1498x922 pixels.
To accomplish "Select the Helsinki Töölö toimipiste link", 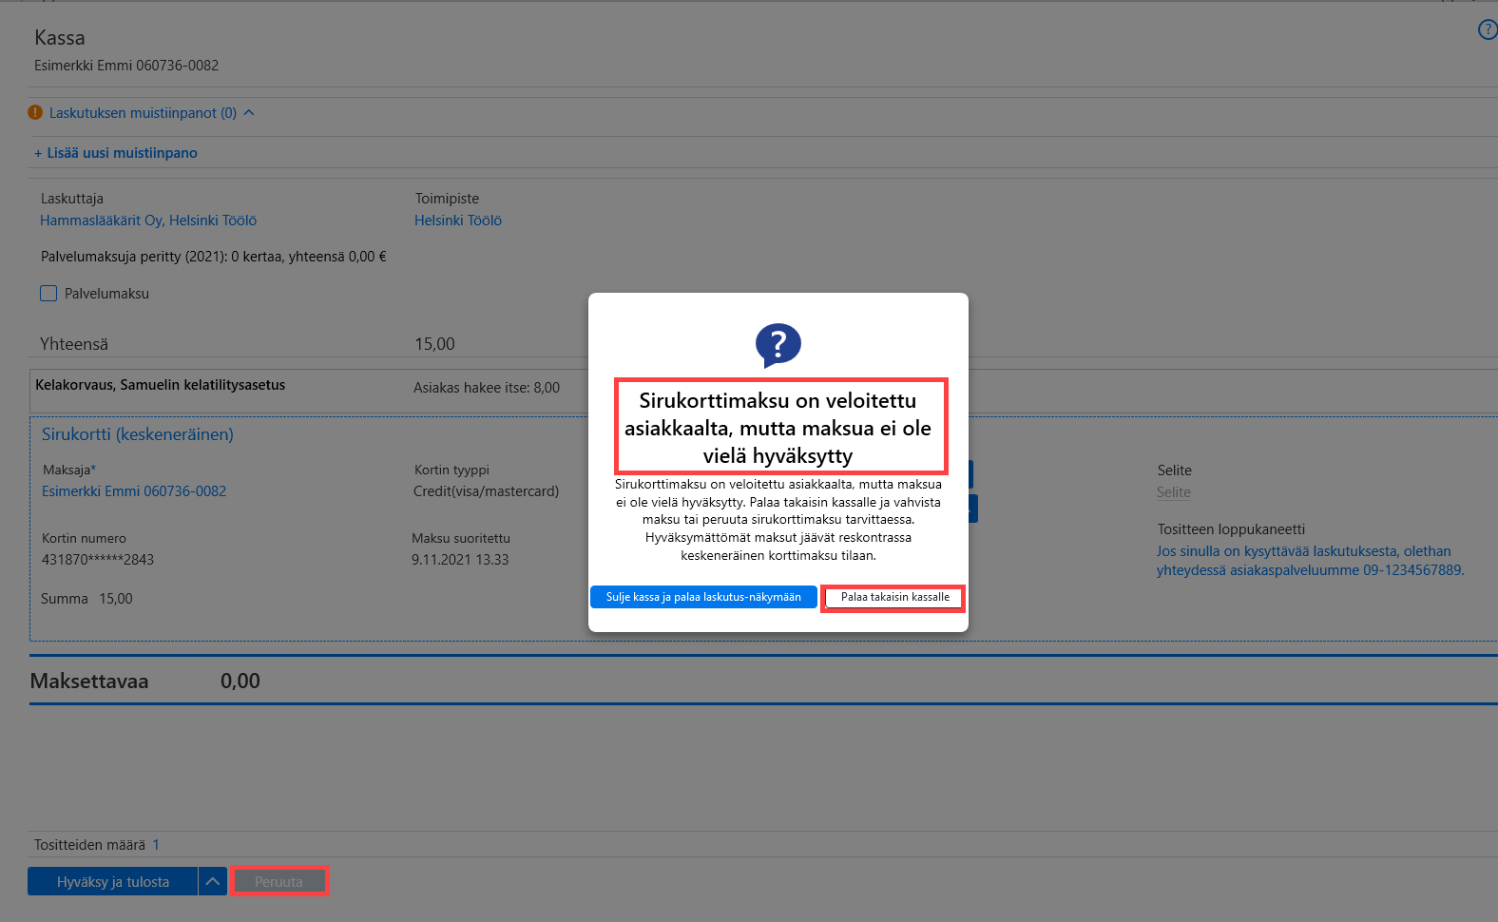I will (x=458, y=221).
